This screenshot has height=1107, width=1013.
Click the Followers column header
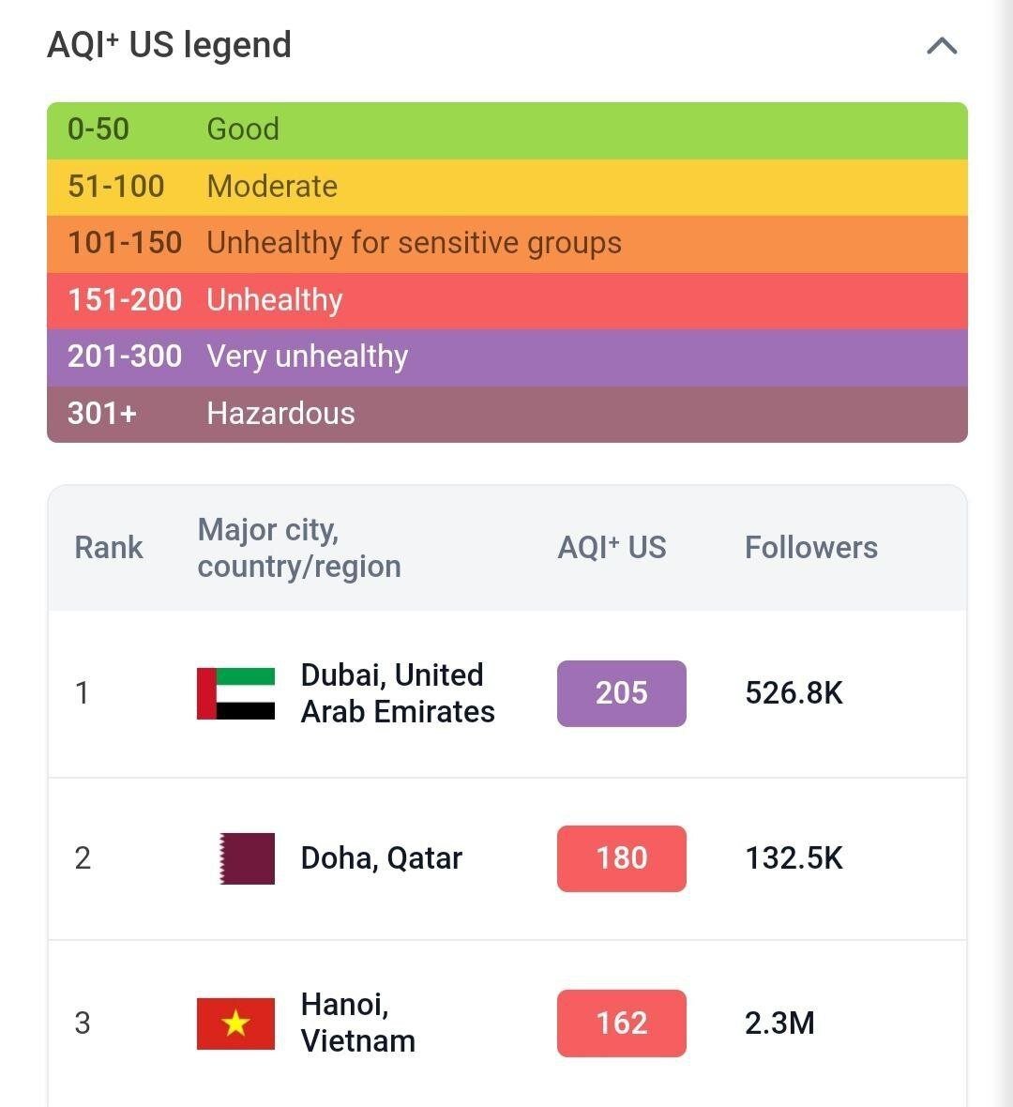pyautogui.click(x=810, y=548)
